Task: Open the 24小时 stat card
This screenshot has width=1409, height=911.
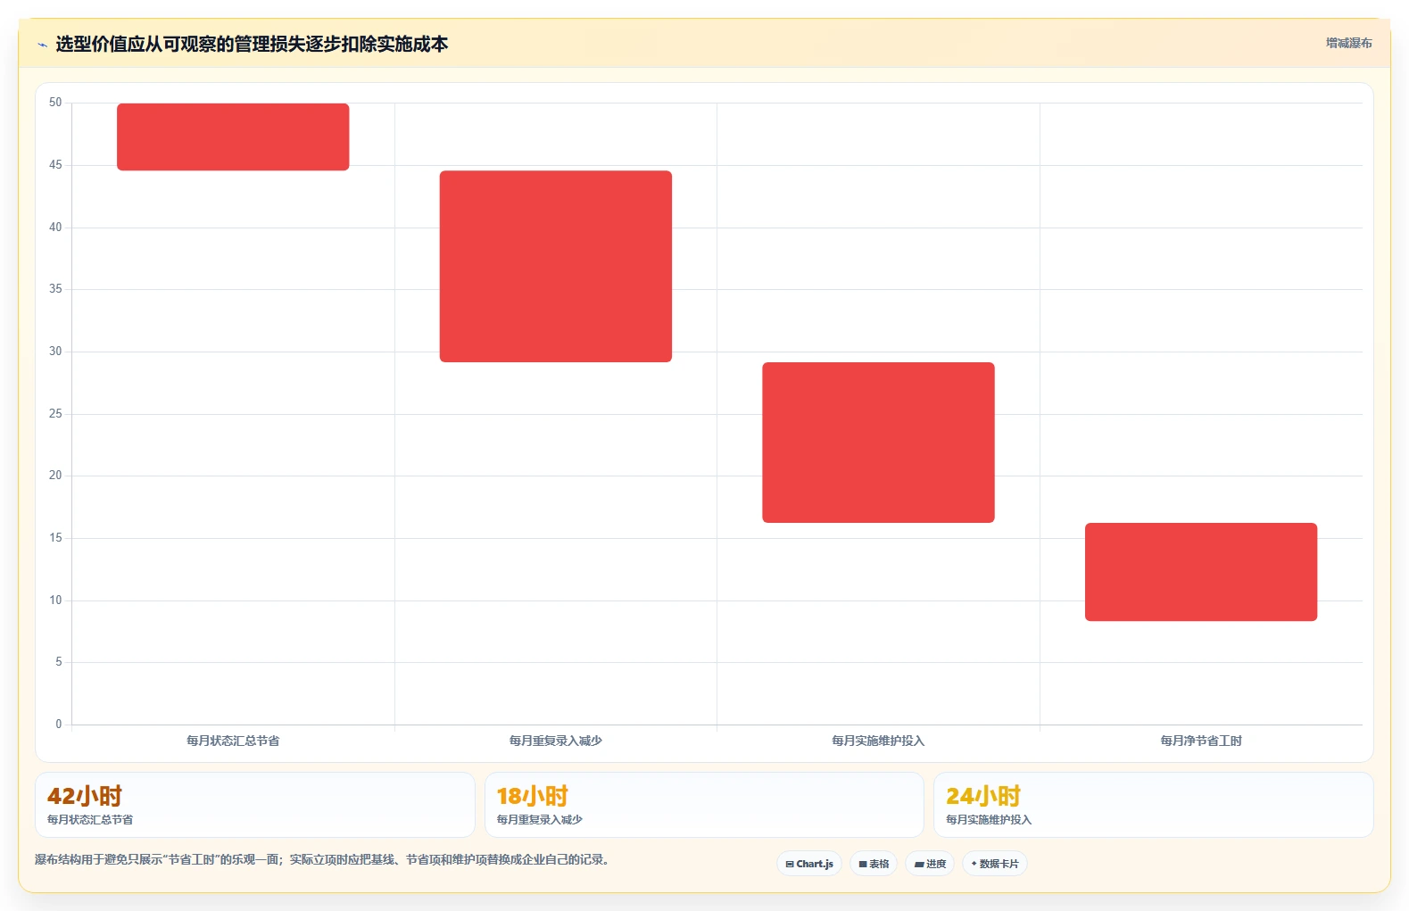Action: click(1153, 805)
